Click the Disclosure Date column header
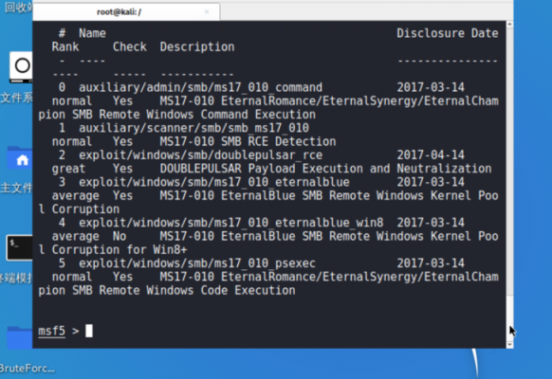The height and width of the screenshot is (379, 552). tap(448, 33)
